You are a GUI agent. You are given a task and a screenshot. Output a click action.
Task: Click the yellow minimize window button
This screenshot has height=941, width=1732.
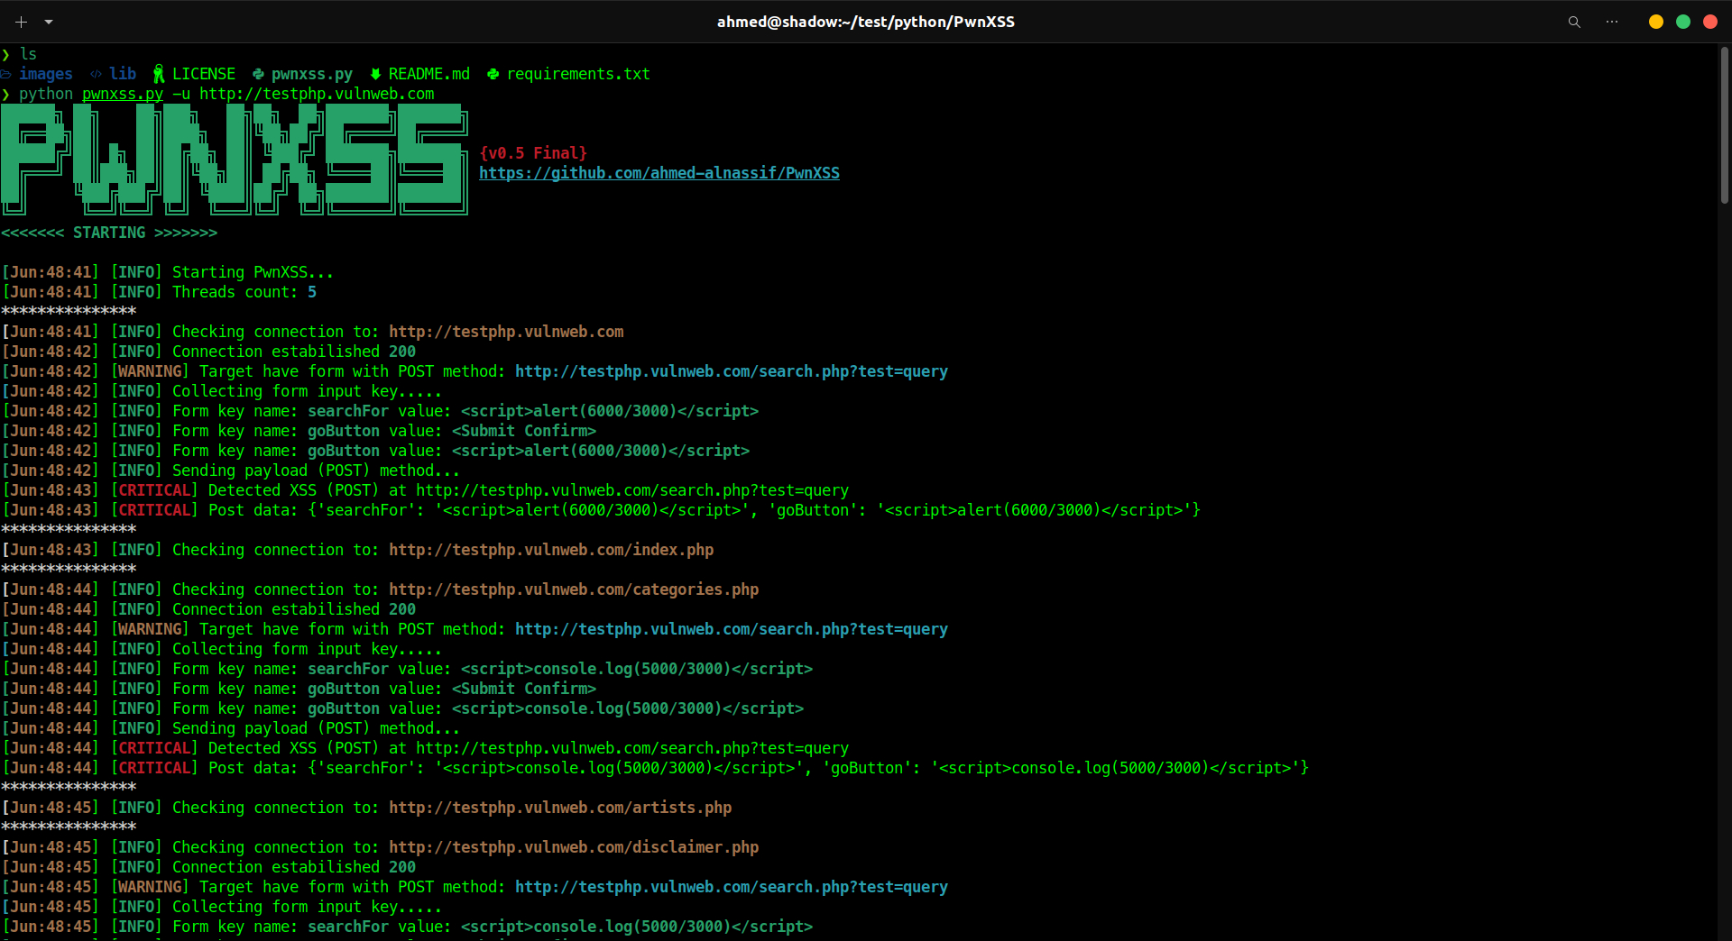point(1656,22)
